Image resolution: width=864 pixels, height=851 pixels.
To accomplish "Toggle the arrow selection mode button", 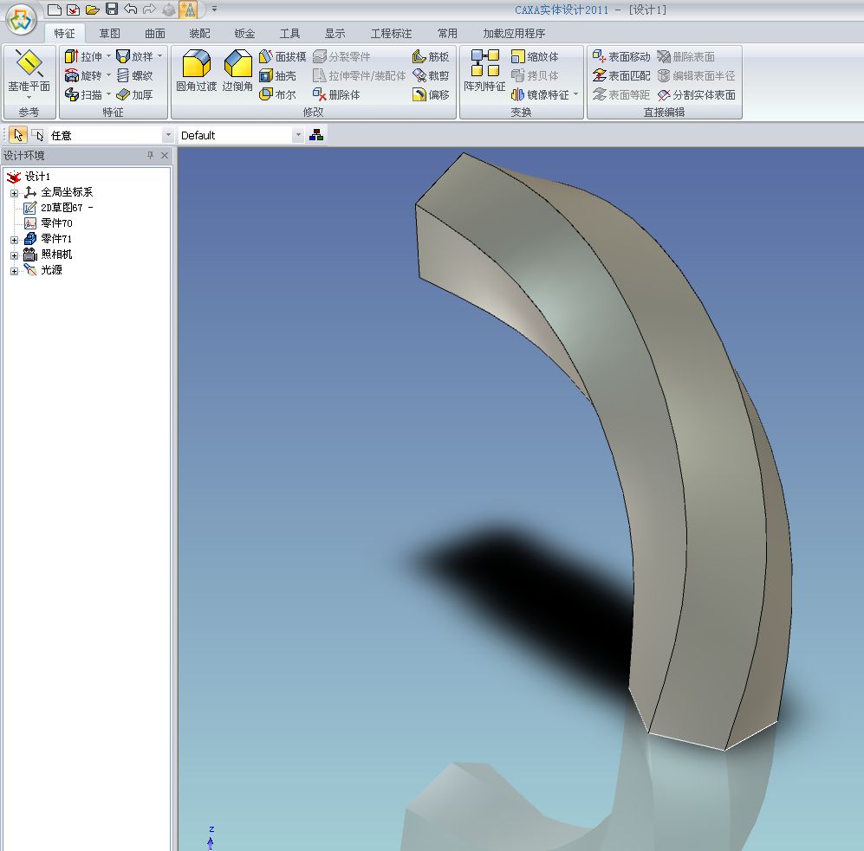I will coord(18,135).
